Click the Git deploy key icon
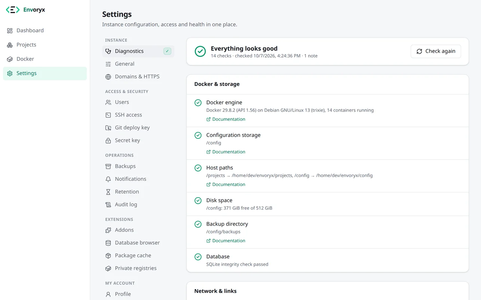This screenshot has width=481, height=300. coord(108,127)
